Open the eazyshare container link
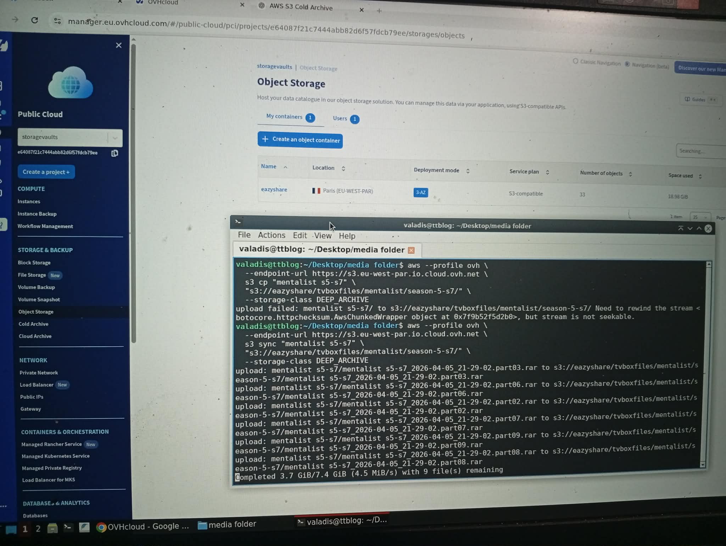Viewport: 726px width, 546px height. pyautogui.click(x=274, y=190)
